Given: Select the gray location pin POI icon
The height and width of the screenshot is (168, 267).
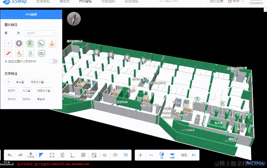Looking at the screenshot, I should [x=19, y=43].
